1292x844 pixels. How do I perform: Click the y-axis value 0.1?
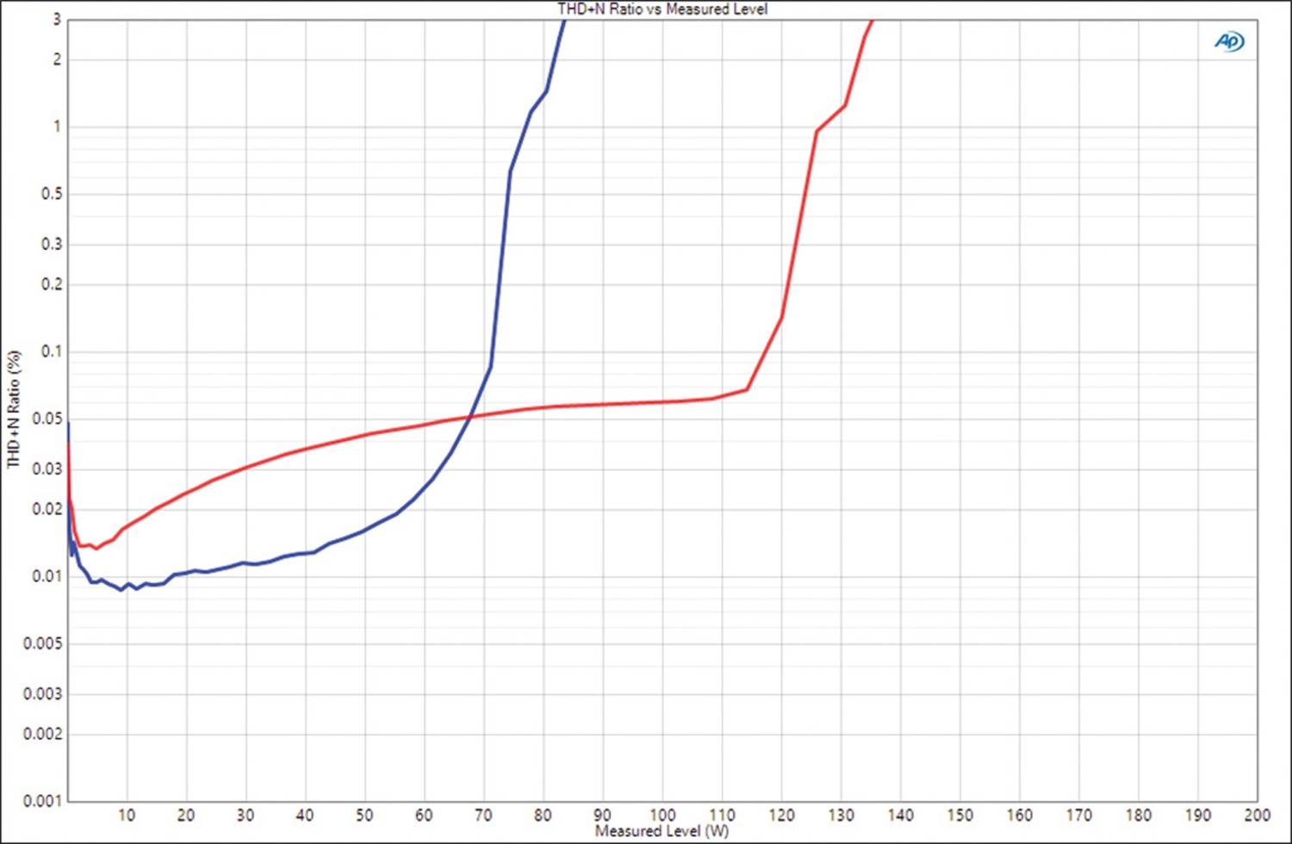(52, 351)
